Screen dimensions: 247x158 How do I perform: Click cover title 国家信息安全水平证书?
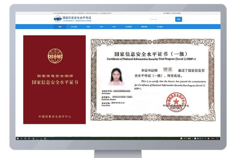[x=55, y=82]
